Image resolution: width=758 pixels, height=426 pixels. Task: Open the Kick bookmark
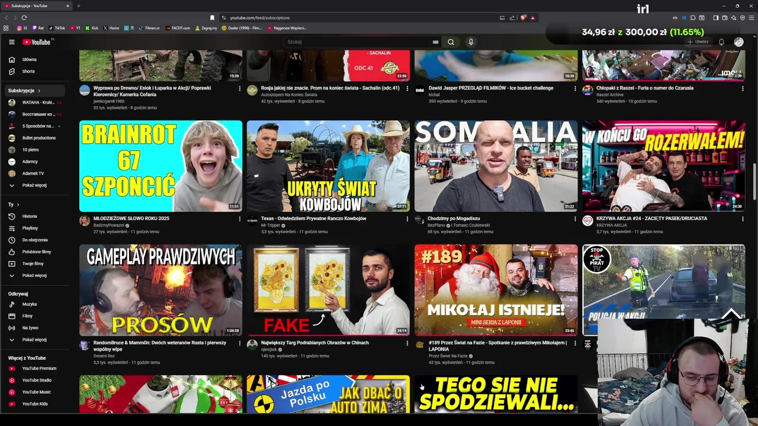(x=92, y=28)
